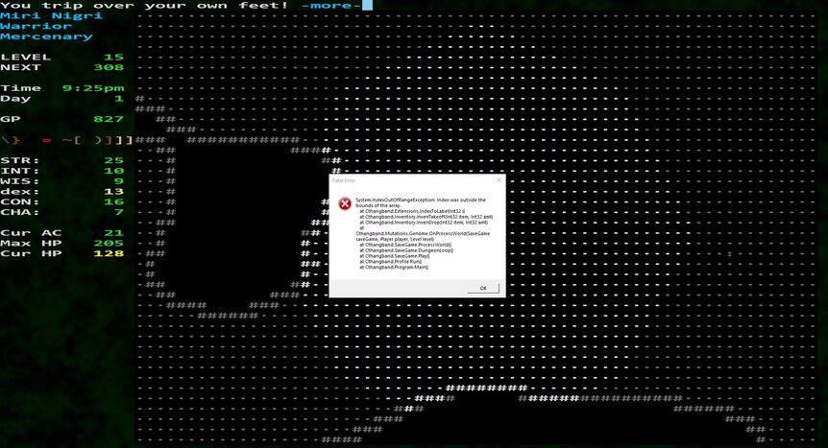Image resolution: width=828 pixels, height=448 pixels.
Task: Click the Mercenary title label
Action: click(46, 36)
